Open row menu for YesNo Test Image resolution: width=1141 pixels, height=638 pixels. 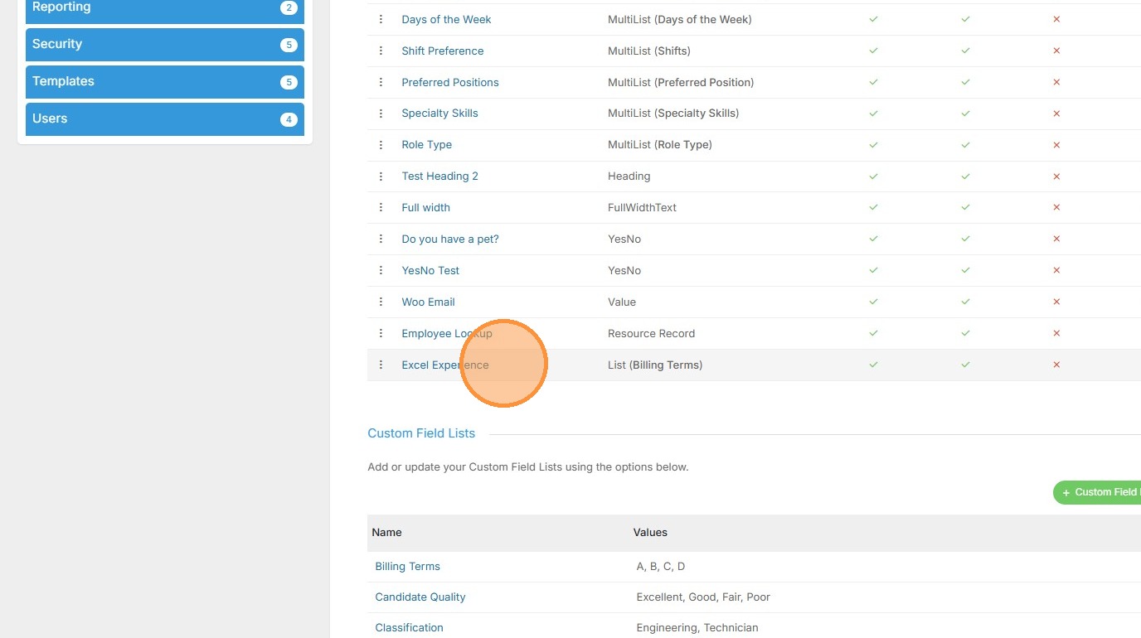tap(381, 271)
